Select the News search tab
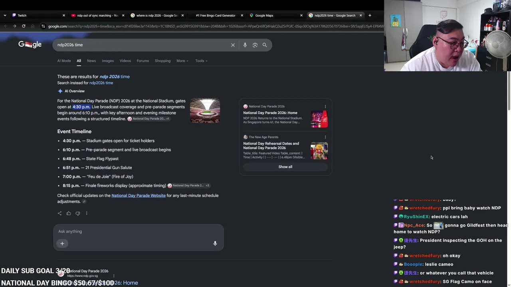 [x=91, y=61]
